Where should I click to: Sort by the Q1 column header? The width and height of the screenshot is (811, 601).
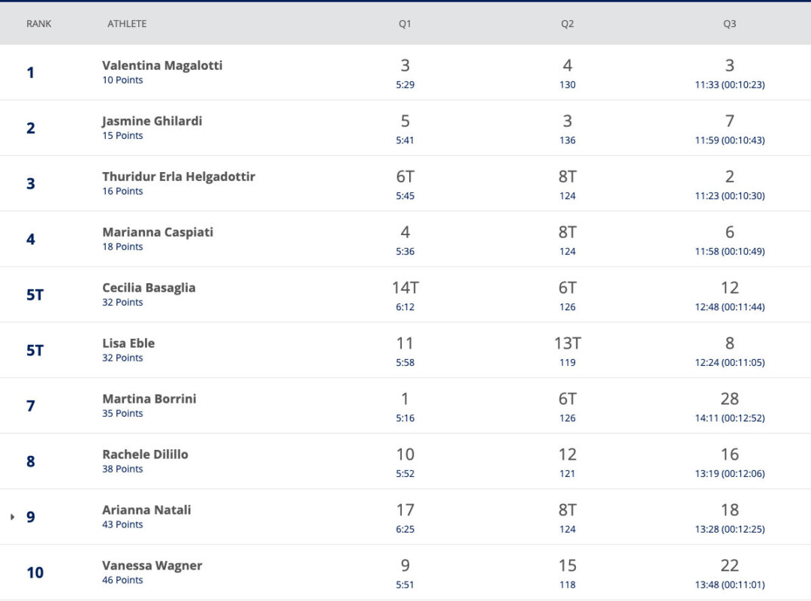[405, 24]
